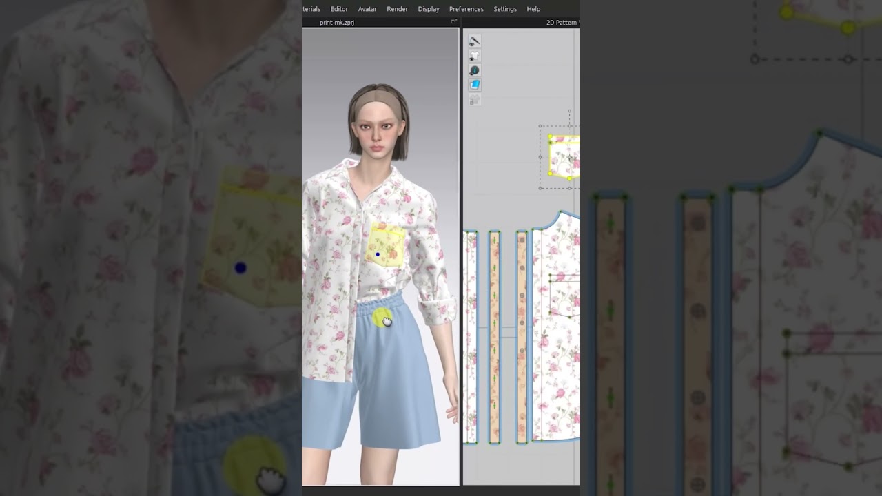Screen dimensions: 882x496
Task: Select the peach buttonhole placket pattern strip
Action: coord(494,337)
